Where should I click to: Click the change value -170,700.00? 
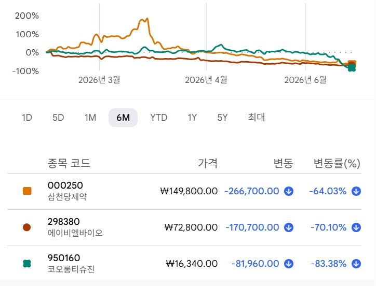tap(252, 227)
